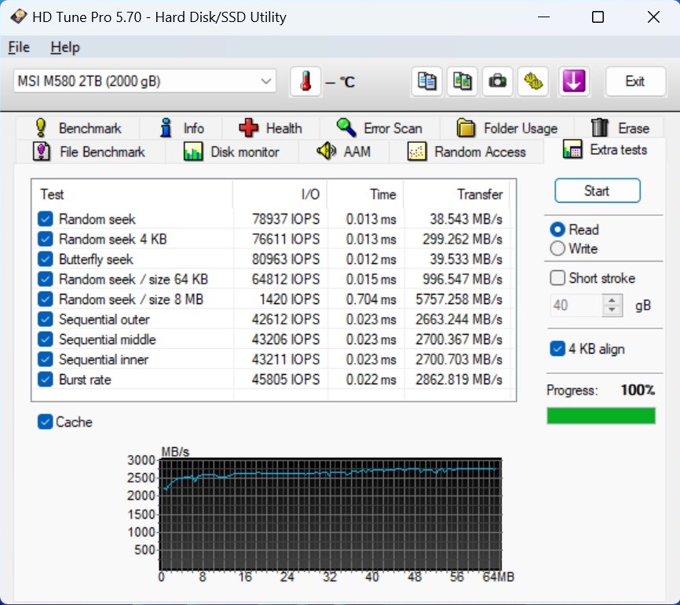Screen dimensions: 680x605
Task: Click the short stroke size spinner arrows
Action: click(612, 305)
